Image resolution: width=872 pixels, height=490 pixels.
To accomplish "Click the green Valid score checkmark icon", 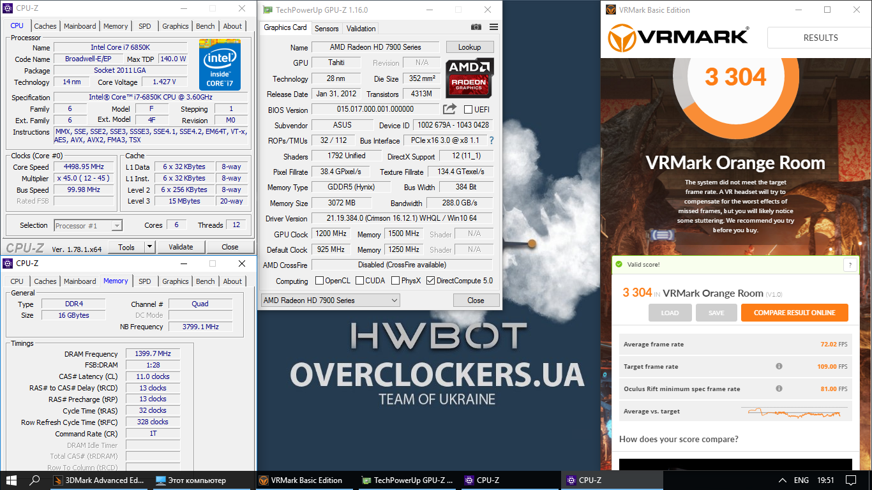I will [617, 264].
